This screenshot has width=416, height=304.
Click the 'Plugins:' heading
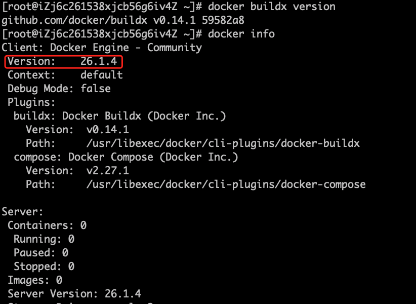[31, 102]
